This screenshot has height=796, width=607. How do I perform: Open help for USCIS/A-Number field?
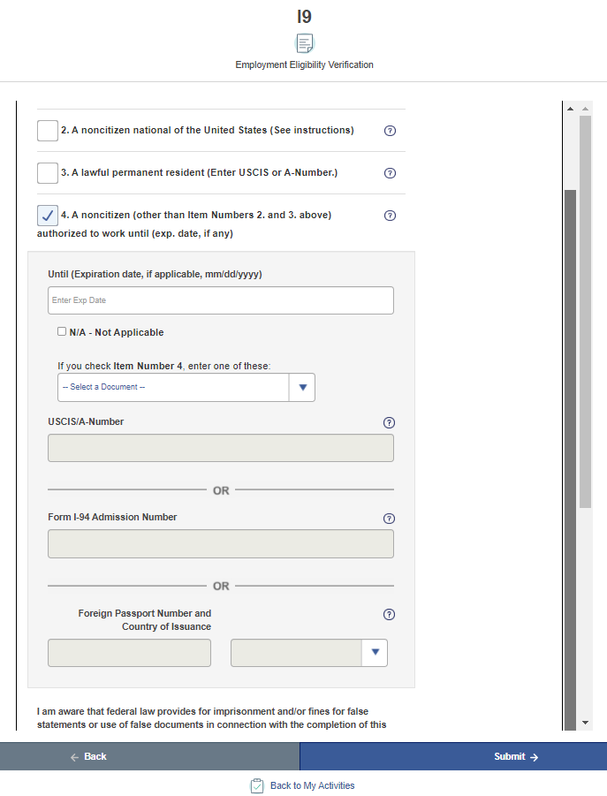(x=390, y=422)
